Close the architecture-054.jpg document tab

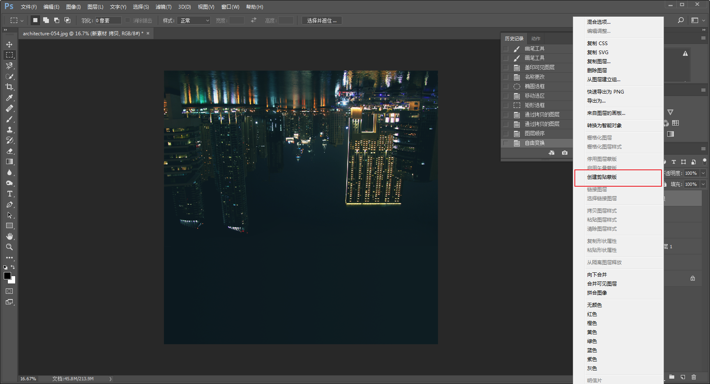tap(148, 33)
